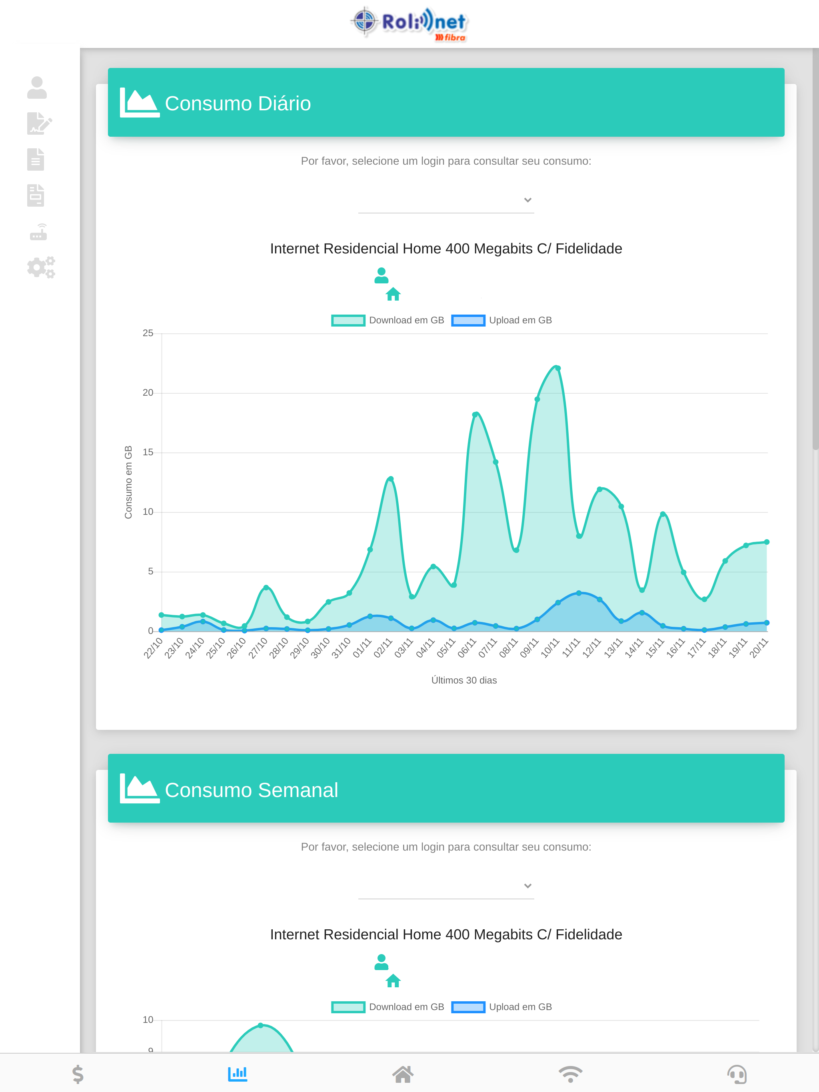The image size is (819, 1092).
Task: Click the Consumo Diário heading
Action: point(238,103)
